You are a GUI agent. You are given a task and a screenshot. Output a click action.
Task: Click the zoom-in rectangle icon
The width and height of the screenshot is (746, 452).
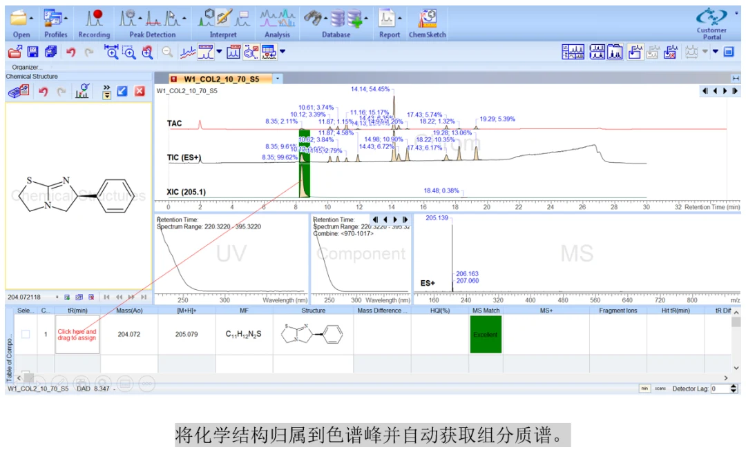[x=129, y=52]
